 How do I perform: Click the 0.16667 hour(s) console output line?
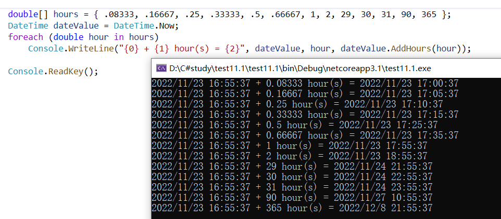(305, 93)
